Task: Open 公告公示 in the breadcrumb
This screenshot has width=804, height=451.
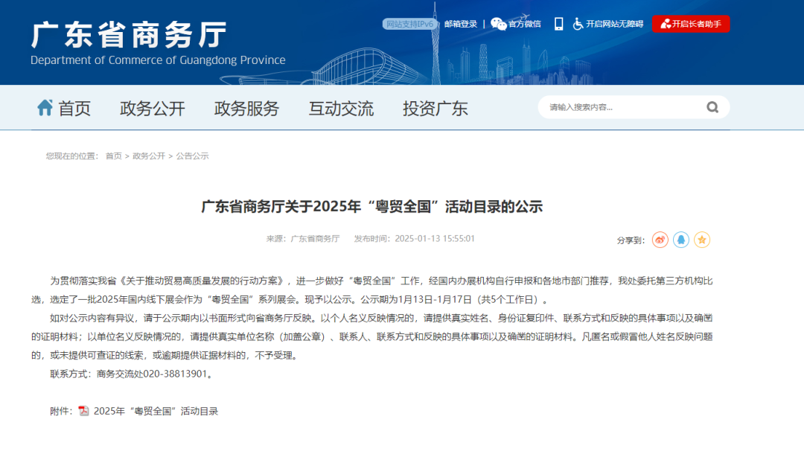Action: pos(193,156)
